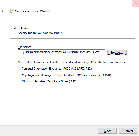Click the 'Certificate Import Wizard' title text
The width and height of the screenshot is (139, 136).
coord(32,11)
